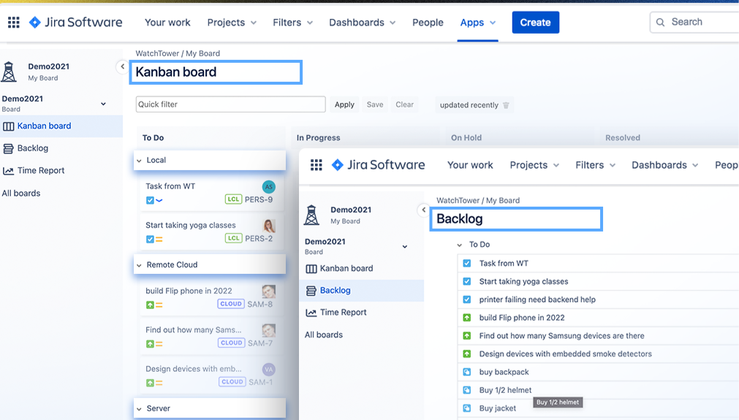Click assignee avatar on build Flip phone card

click(x=269, y=291)
